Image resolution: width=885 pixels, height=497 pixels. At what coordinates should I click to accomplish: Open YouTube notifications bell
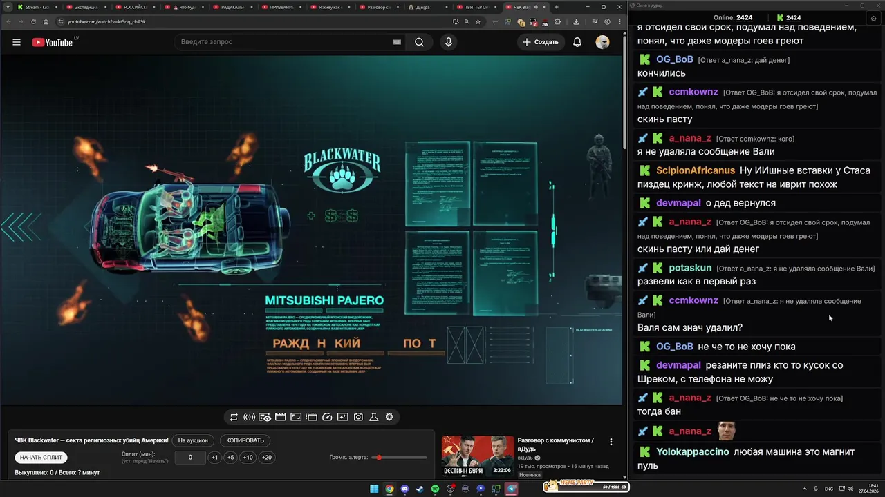[577, 42]
